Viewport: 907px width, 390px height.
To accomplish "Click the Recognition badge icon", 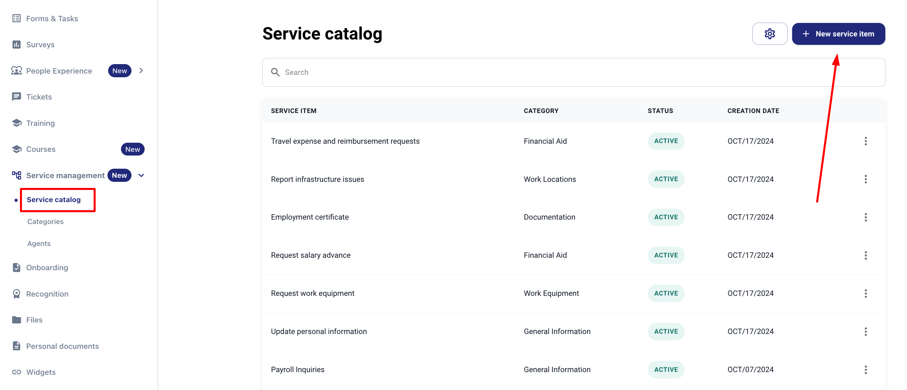I will 16,294.
